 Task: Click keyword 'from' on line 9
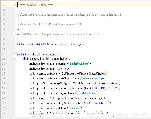21,44
